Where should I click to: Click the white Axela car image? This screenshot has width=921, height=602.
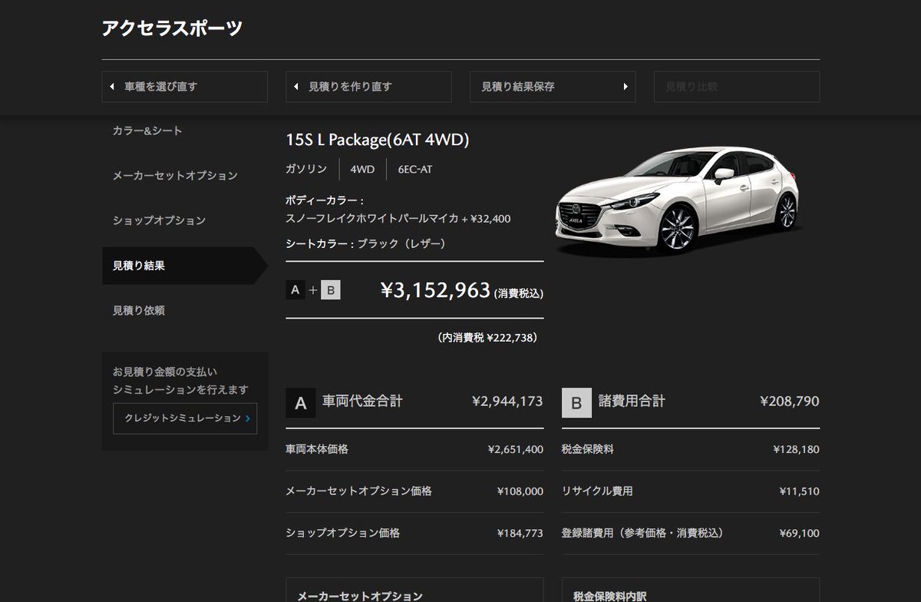678,201
